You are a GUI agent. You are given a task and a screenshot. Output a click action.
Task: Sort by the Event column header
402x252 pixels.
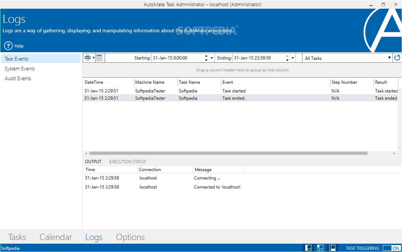[x=276, y=82]
